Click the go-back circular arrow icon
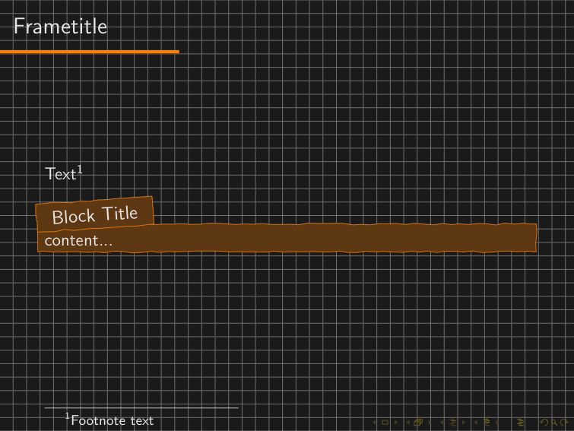 click(544, 423)
